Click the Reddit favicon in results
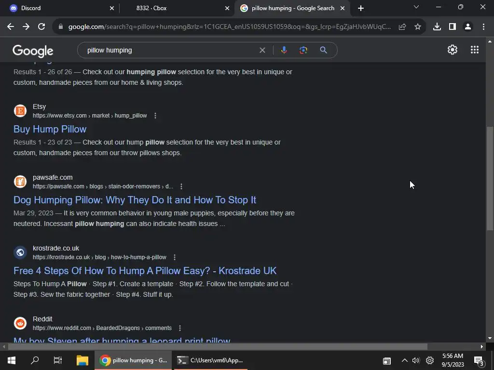Screen dimensions: 494x370 tap(20, 323)
